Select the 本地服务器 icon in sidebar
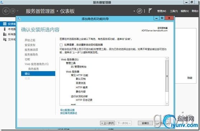The height and width of the screenshot is (131, 200). pos(5,29)
